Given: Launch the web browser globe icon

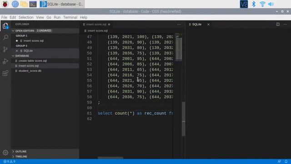Looking at the screenshot, I should 15,4.
